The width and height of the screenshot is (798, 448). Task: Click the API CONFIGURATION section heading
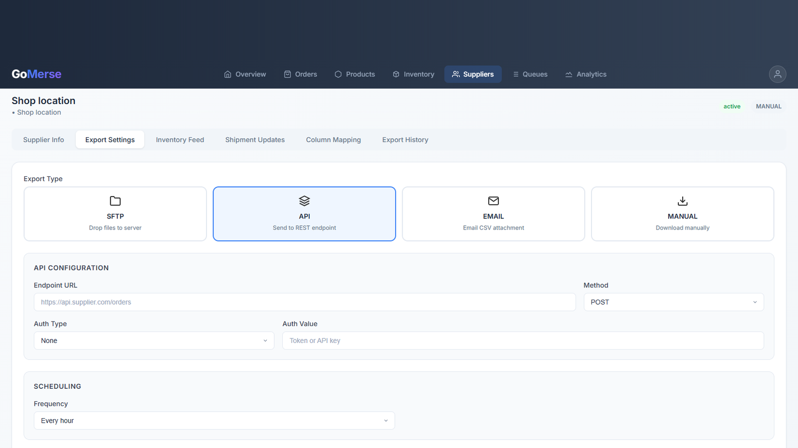[x=71, y=268]
